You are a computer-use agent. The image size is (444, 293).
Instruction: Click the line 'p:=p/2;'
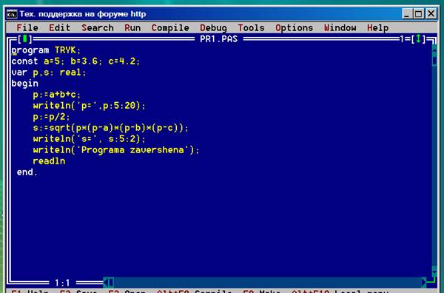click(51, 117)
